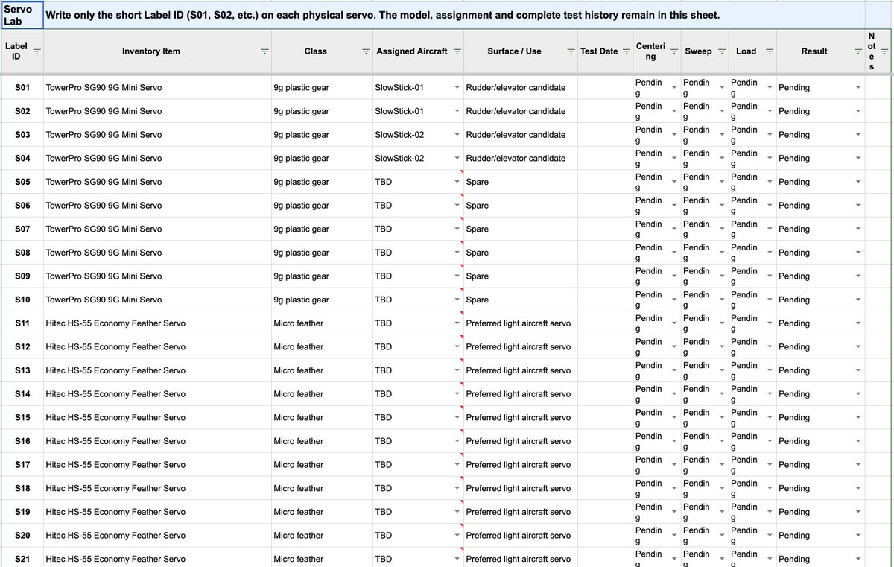This screenshot has width=894, height=567.
Task: Expand Load dropdown in row S06
Action: pyautogui.click(x=770, y=206)
